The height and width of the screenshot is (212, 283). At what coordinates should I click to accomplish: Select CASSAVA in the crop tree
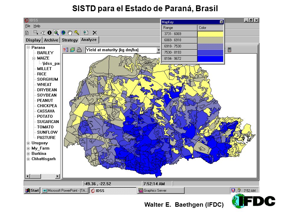tap(46, 111)
